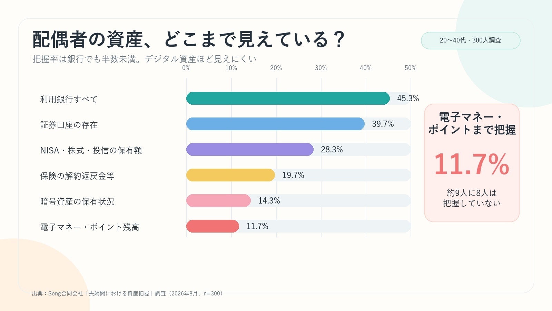Click the teal 利用銀行すべて bar
The image size is (552, 311).
click(288, 98)
